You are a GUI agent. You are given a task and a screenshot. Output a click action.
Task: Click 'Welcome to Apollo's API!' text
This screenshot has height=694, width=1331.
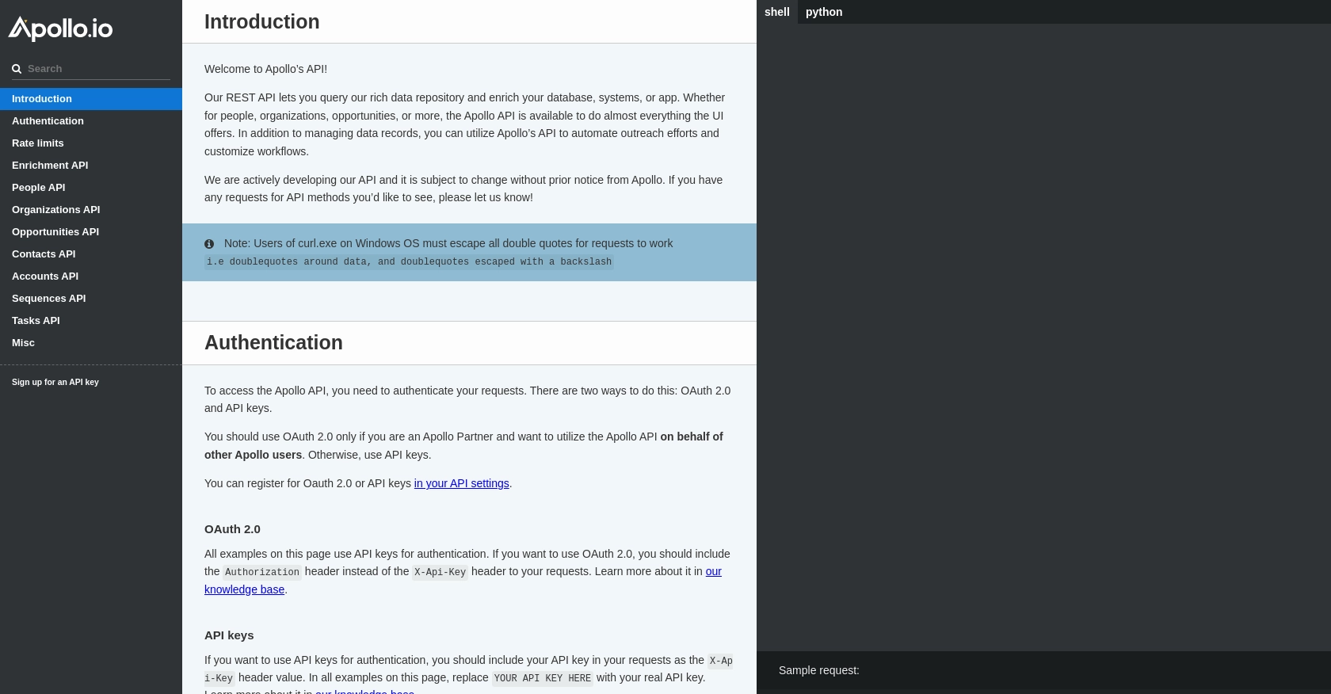(x=265, y=69)
